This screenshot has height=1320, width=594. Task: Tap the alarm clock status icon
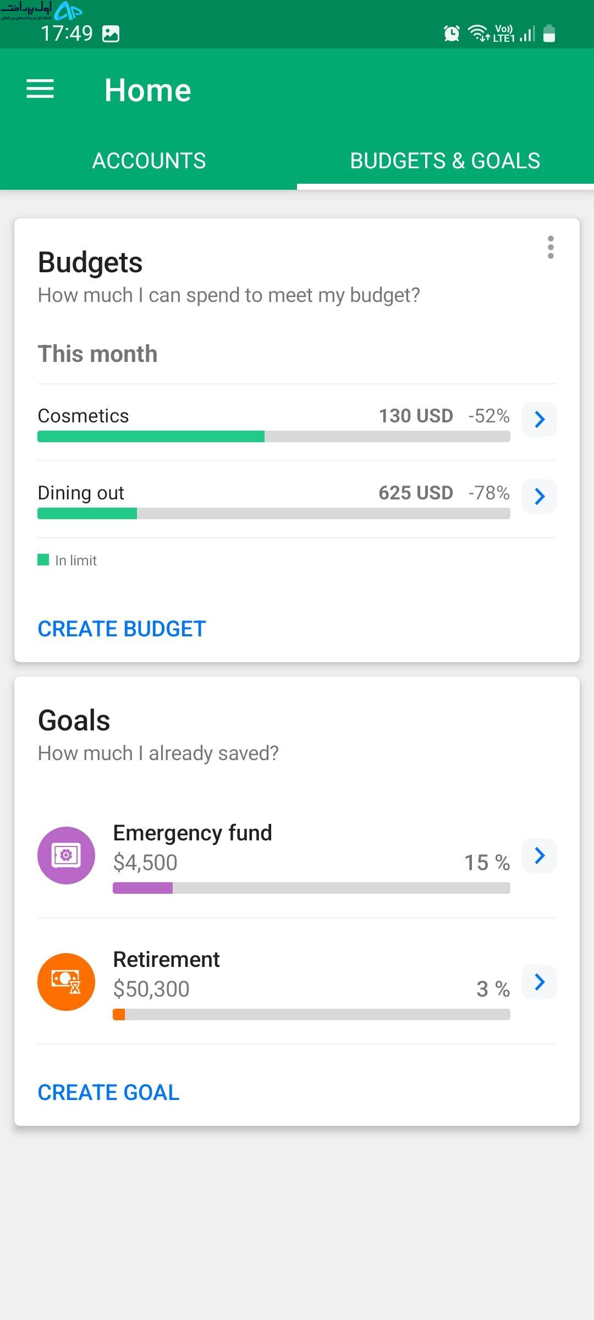point(452,34)
